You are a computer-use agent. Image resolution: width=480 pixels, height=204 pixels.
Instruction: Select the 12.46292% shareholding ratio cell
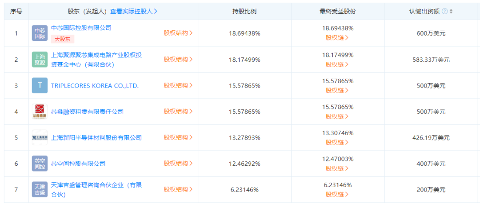pyautogui.click(x=244, y=164)
